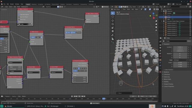Adjust the Falloff Width slider
This screenshot has width=192, height=108.
coord(15,69)
